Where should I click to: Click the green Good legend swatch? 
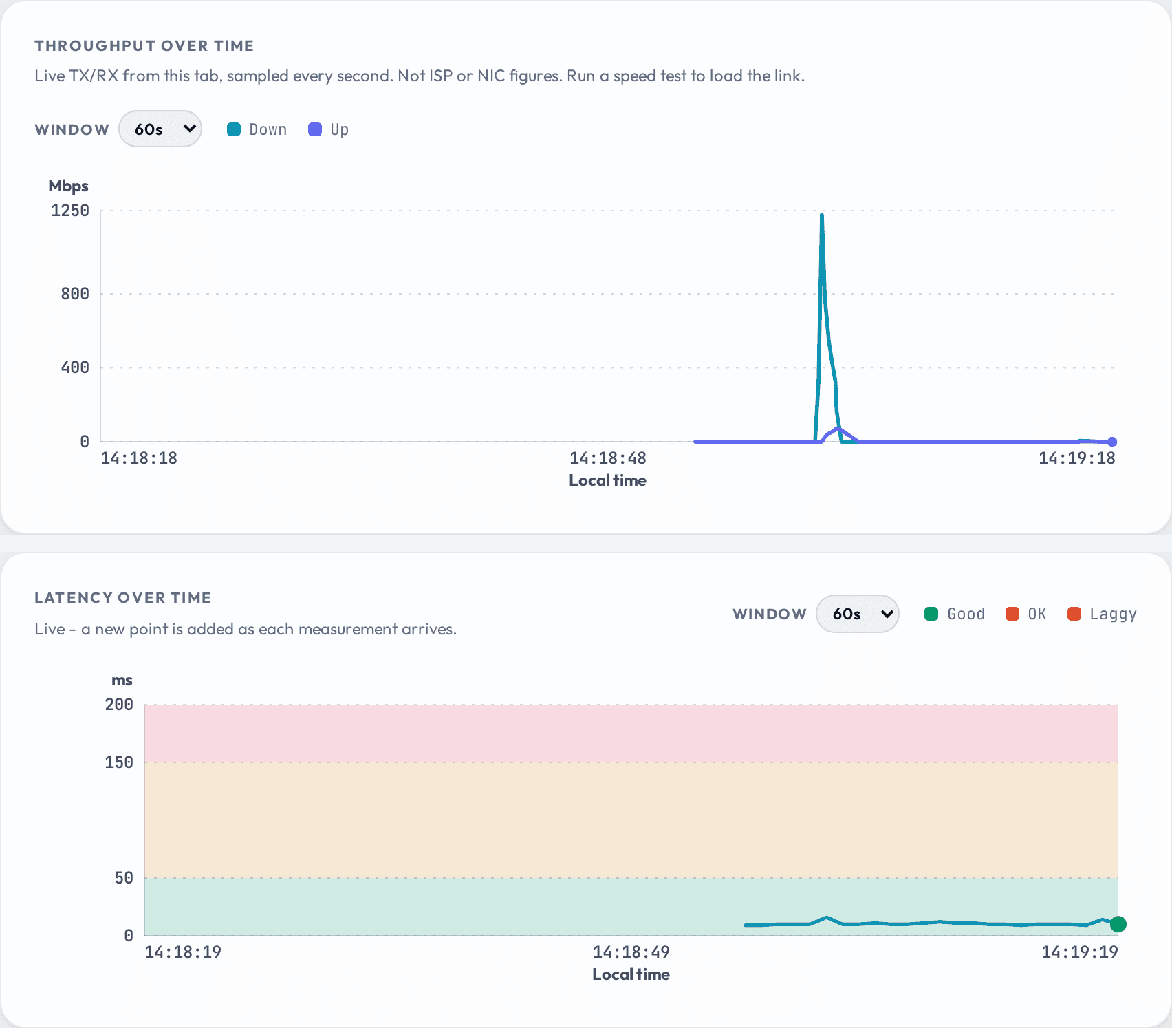click(931, 614)
